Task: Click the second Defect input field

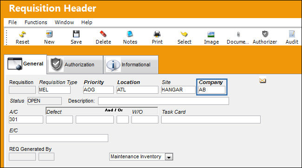Action: point(95,120)
